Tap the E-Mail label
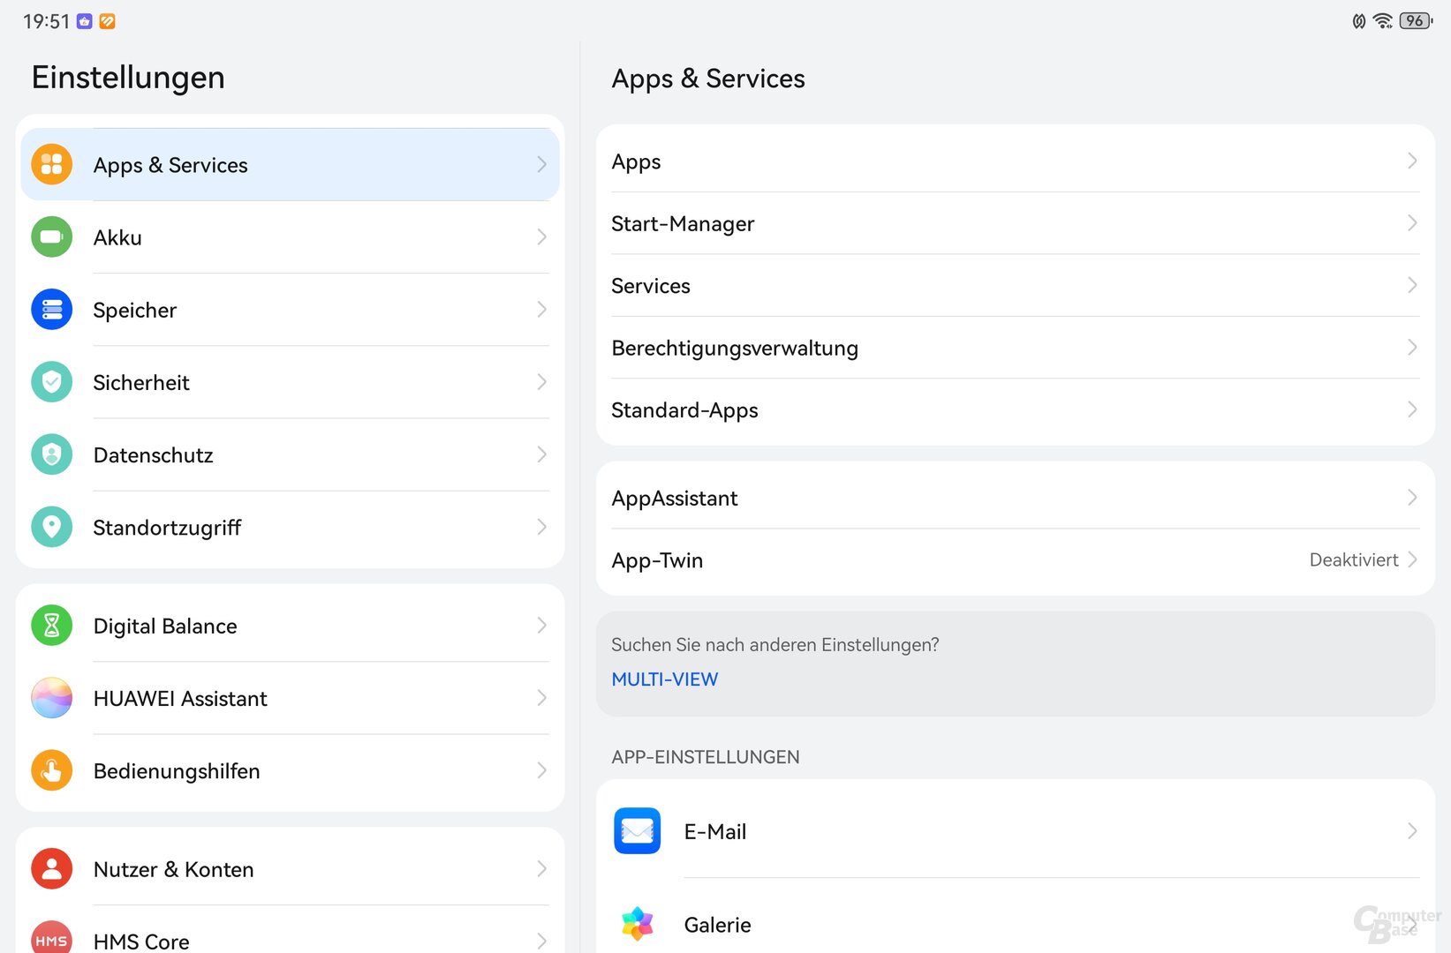Image resolution: width=1451 pixels, height=953 pixels. 715,832
